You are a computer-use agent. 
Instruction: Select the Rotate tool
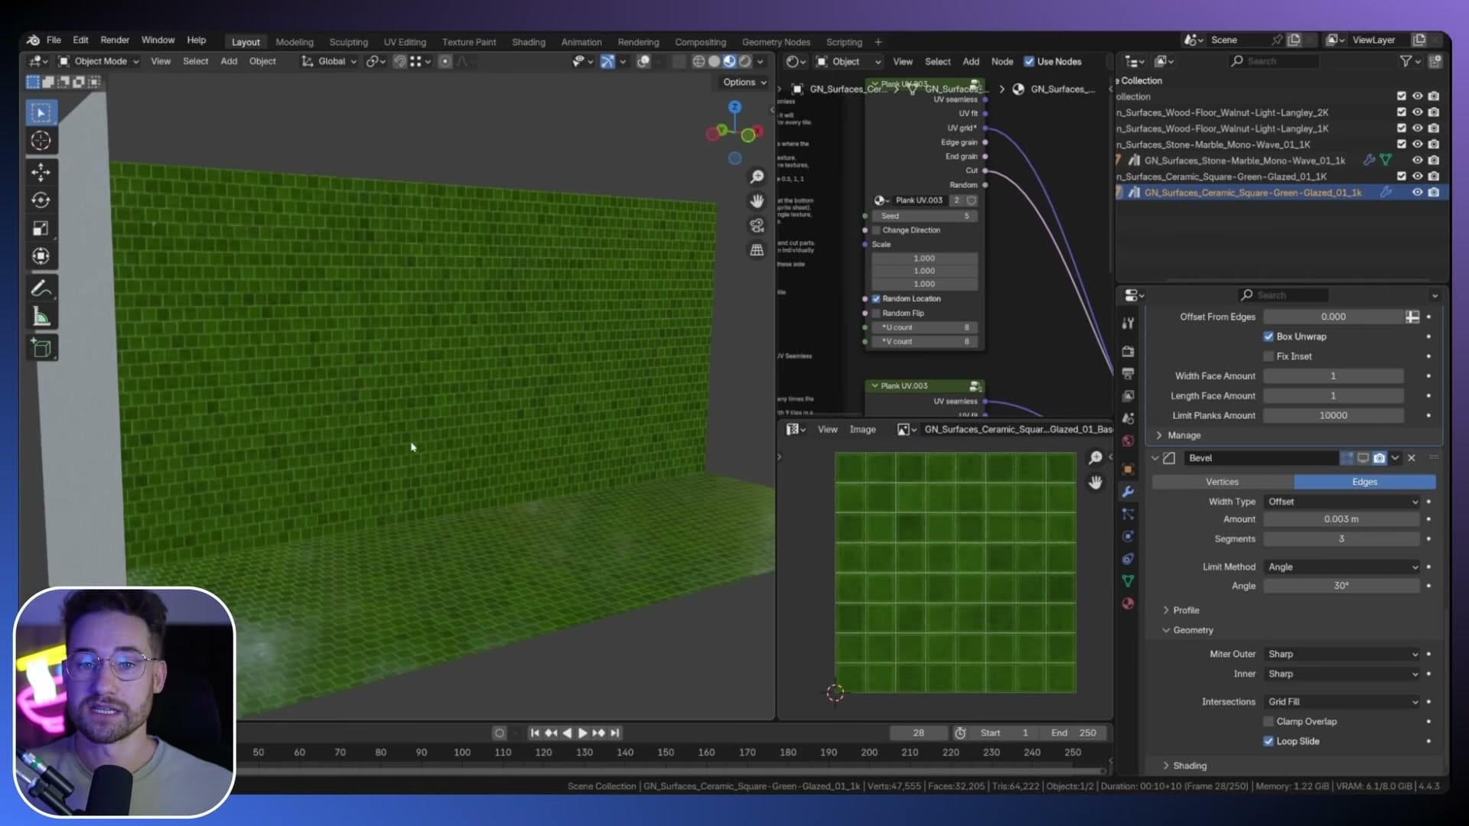(x=41, y=200)
